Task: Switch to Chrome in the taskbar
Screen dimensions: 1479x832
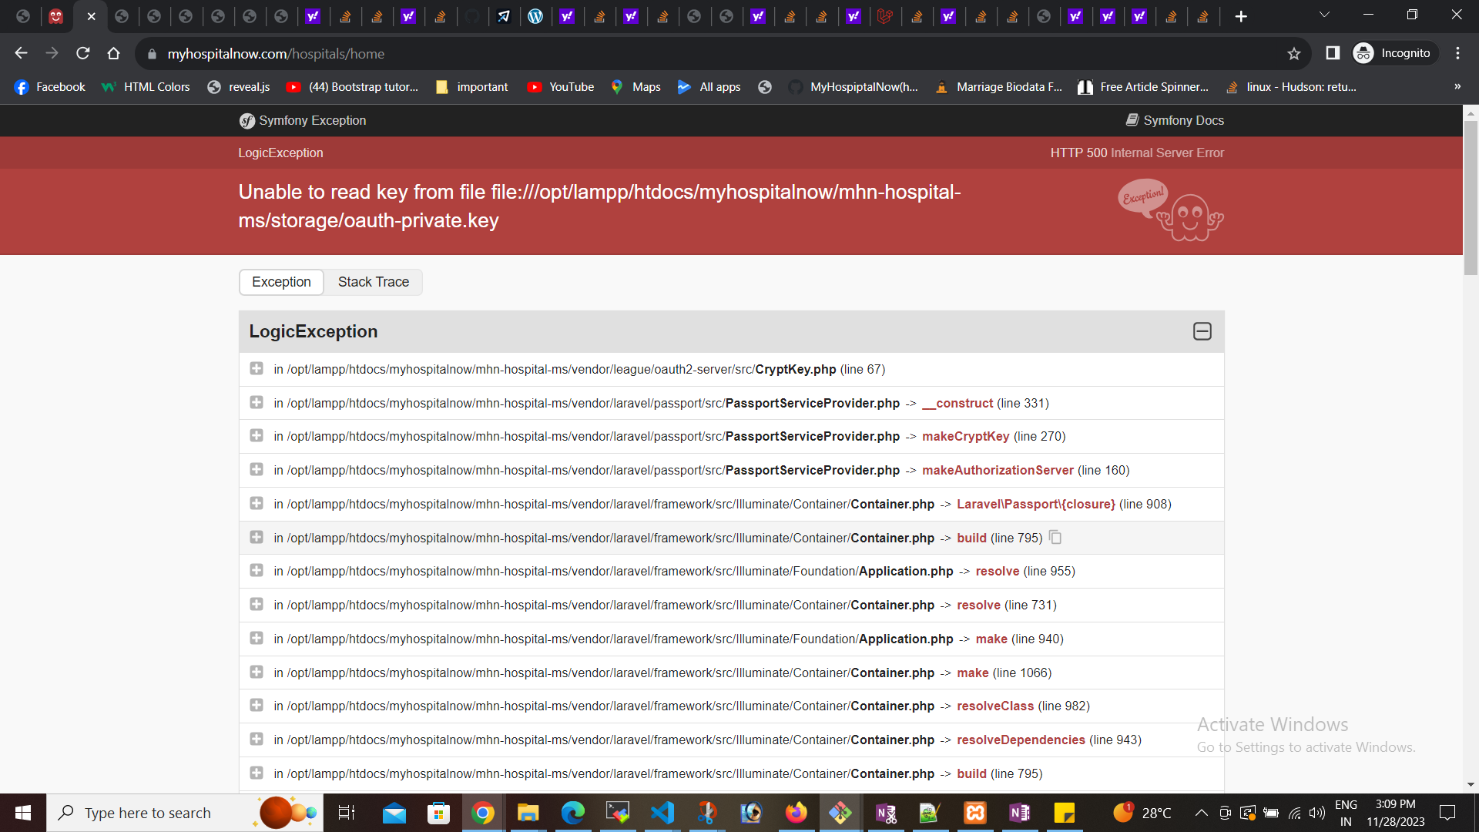Action: pos(483,813)
